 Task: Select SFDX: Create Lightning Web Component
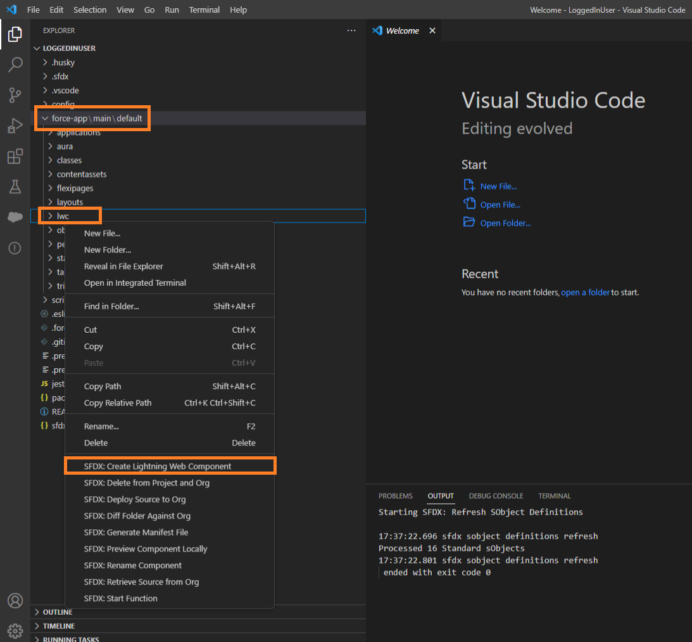(x=158, y=466)
